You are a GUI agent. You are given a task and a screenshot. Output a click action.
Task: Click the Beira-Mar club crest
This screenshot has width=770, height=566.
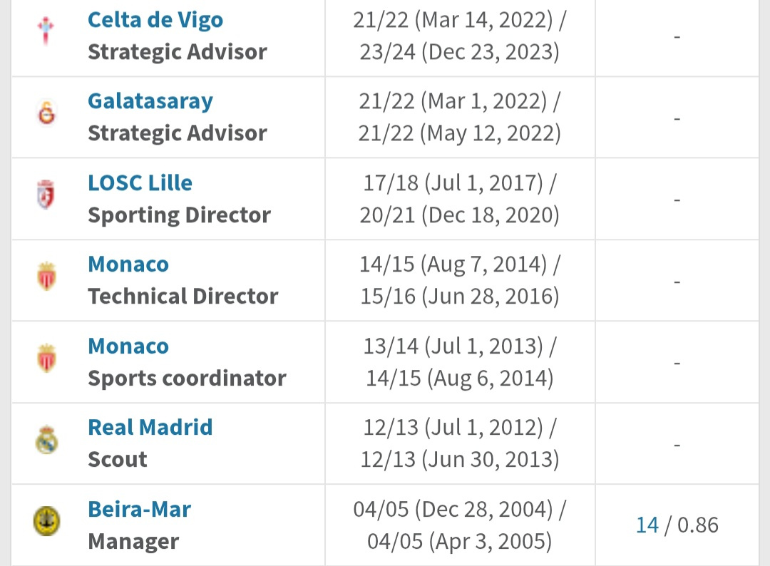[x=46, y=521]
